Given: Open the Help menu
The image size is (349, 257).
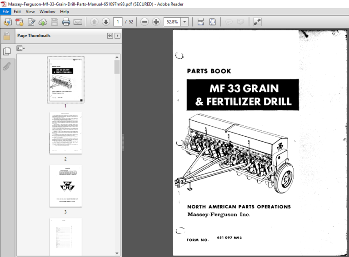Looking at the screenshot, I should click(65, 11).
